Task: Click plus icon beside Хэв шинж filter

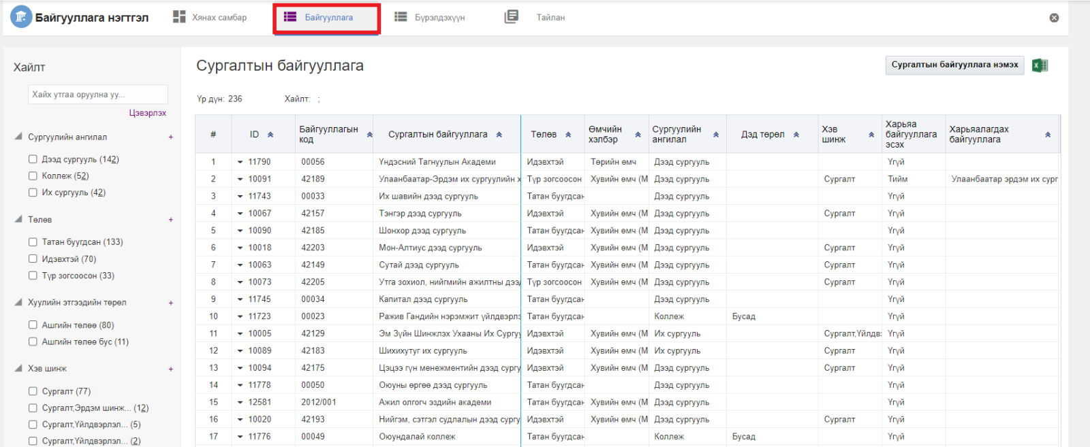Action: coord(171,369)
